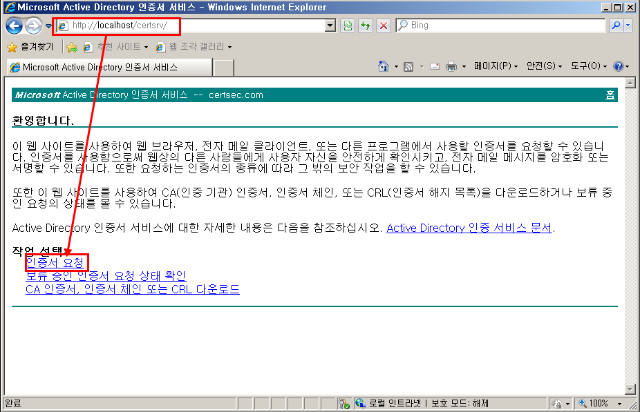Print page with the printer icon
Viewport: 640px width, 412px height.
pos(451,66)
